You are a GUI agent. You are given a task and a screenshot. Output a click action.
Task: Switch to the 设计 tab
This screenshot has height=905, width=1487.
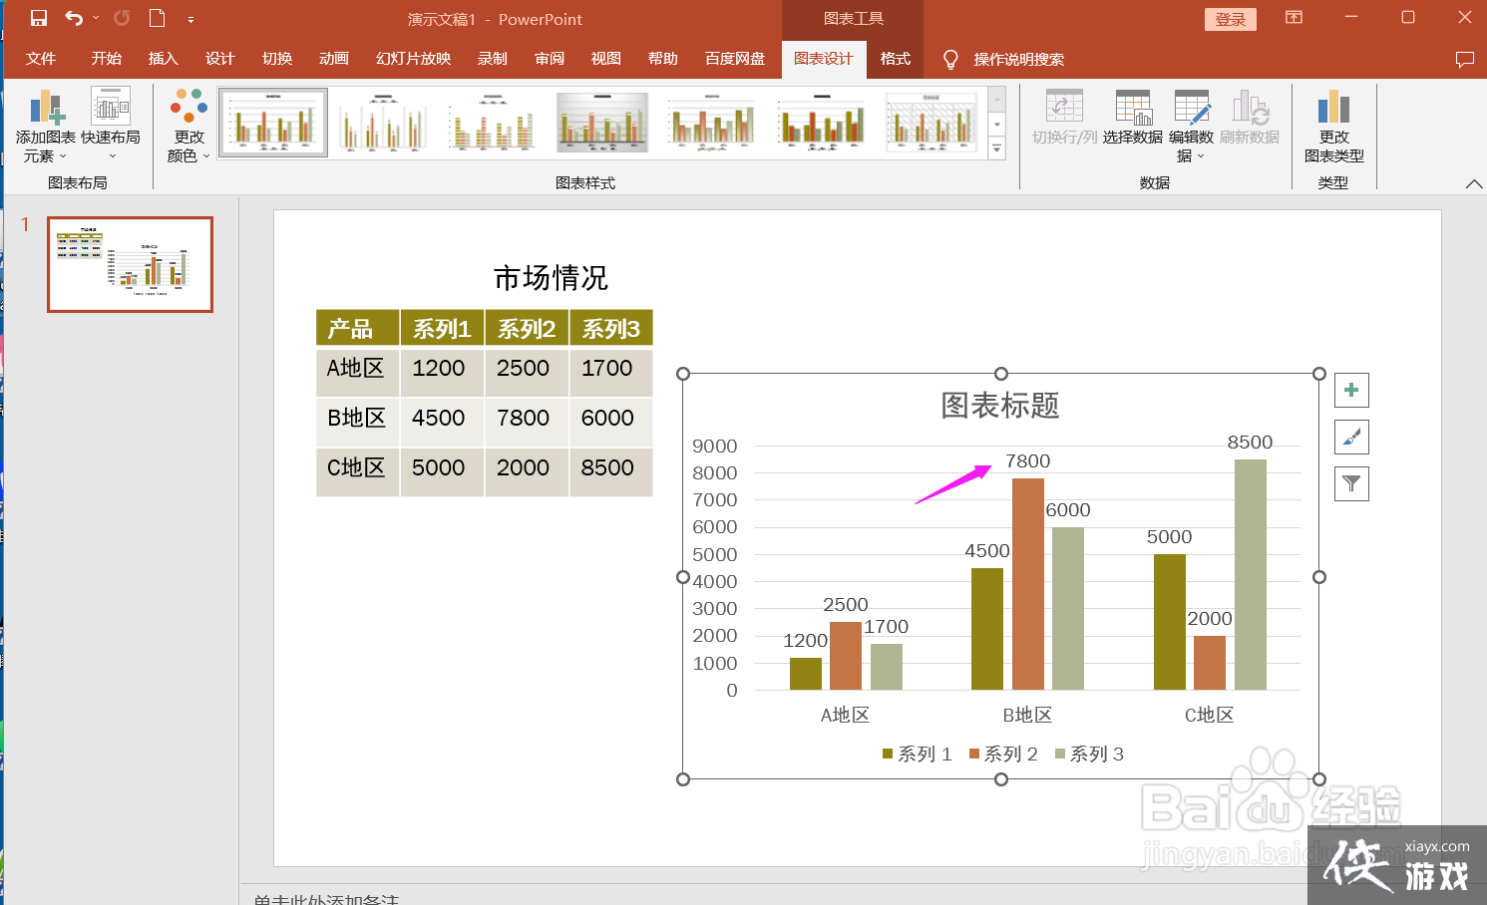pos(220,59)
